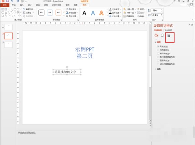Select the rectangle shape in shapes gallery
The image size is (195, 145).
pyautogui.click(x=15, y=9)
